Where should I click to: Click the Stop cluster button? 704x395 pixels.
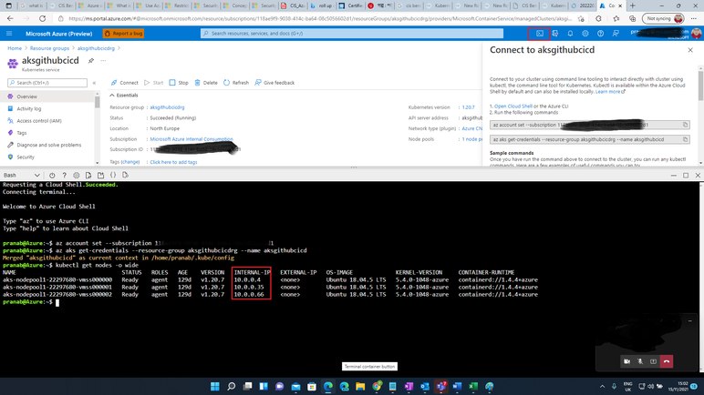tap(179, 83)
